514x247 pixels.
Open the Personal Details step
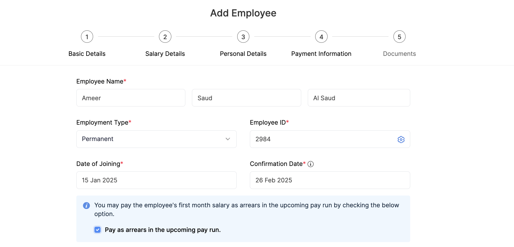pyautogui.click(x=243, y=54)
